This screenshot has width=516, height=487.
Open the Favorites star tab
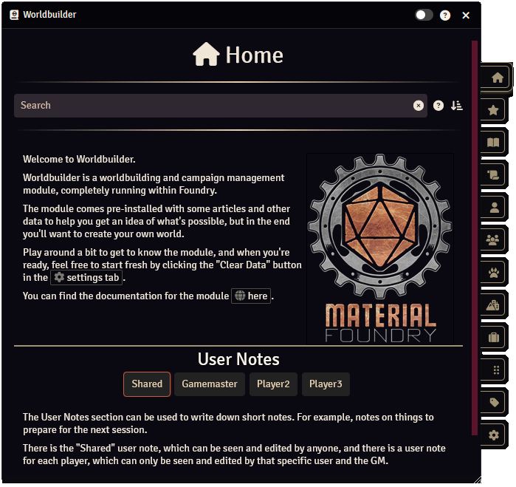(x=493, y=110)
